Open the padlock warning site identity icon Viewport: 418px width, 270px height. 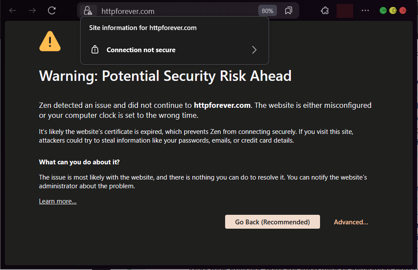pos(88,11)
